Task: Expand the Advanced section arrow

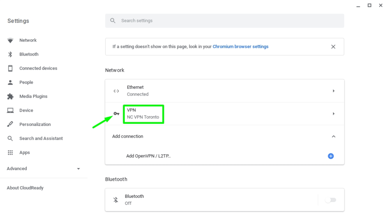Action: (78, 169)
